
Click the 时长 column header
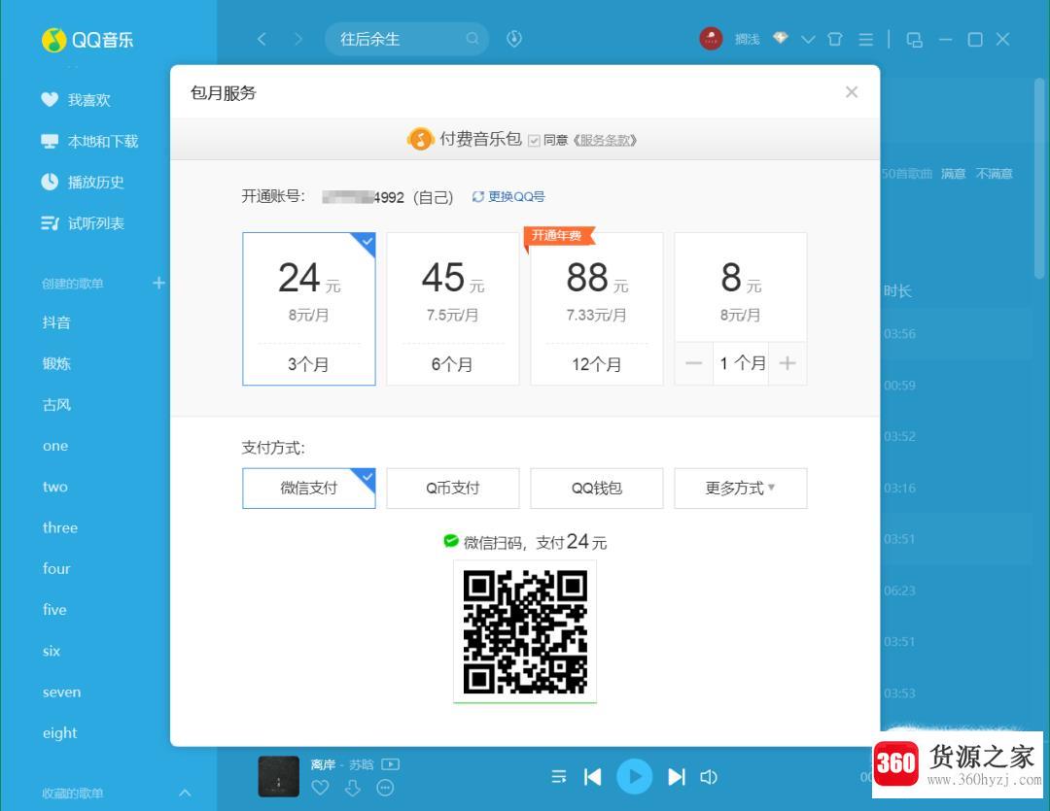(x=897, y=291)
